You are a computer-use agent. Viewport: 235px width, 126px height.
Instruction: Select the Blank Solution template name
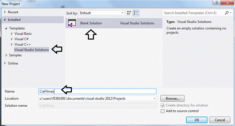(x=91, y=23)
